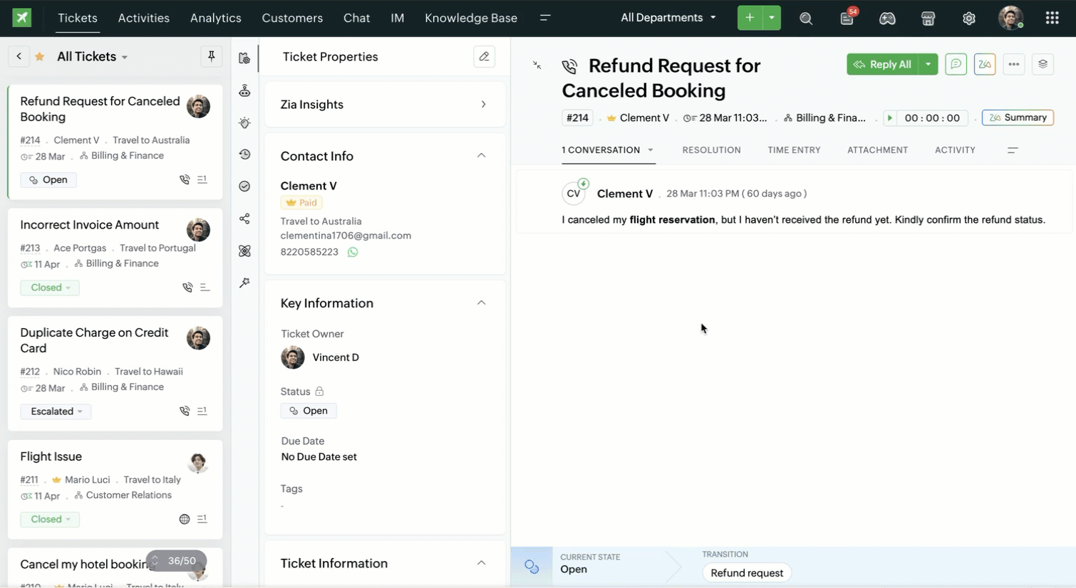Open the lightbulb suggestions sidebar icon
Image resolution: width=1076 pixels, height=588 pixels.
244,122
